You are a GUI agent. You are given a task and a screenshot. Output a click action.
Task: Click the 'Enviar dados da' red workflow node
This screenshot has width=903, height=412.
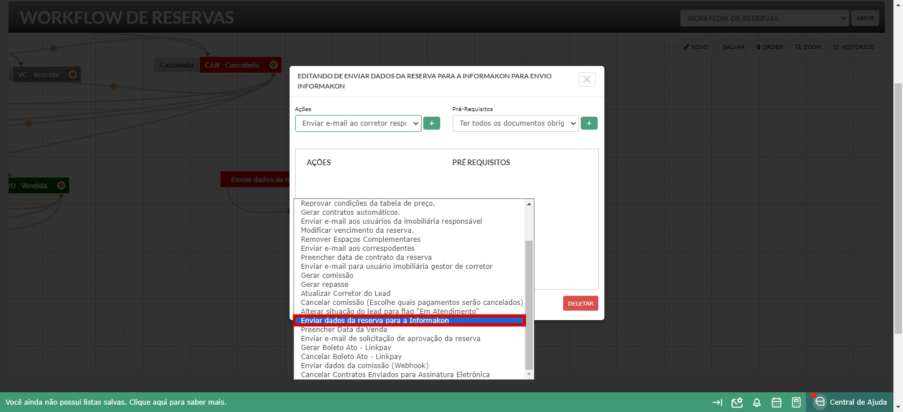click(255, 179)
